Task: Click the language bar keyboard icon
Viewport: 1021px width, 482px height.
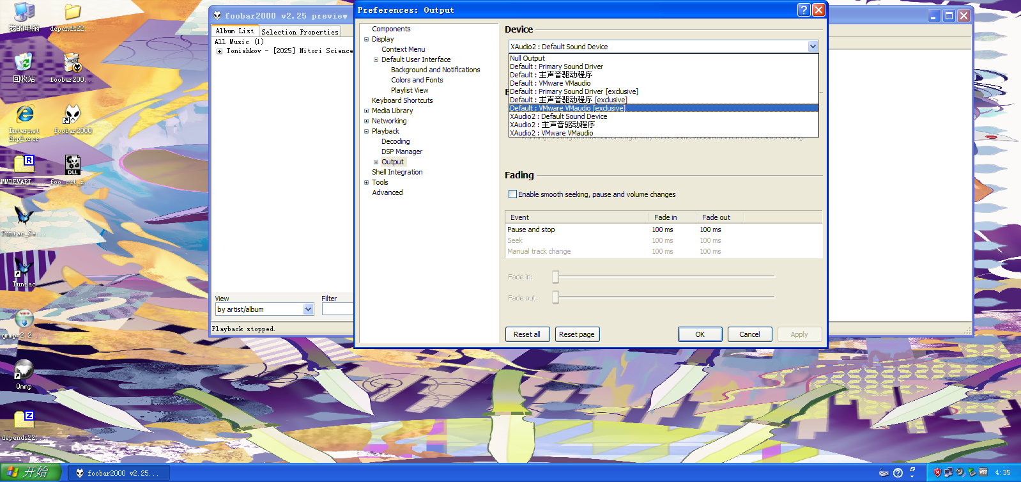Action: tap(884, 473)
